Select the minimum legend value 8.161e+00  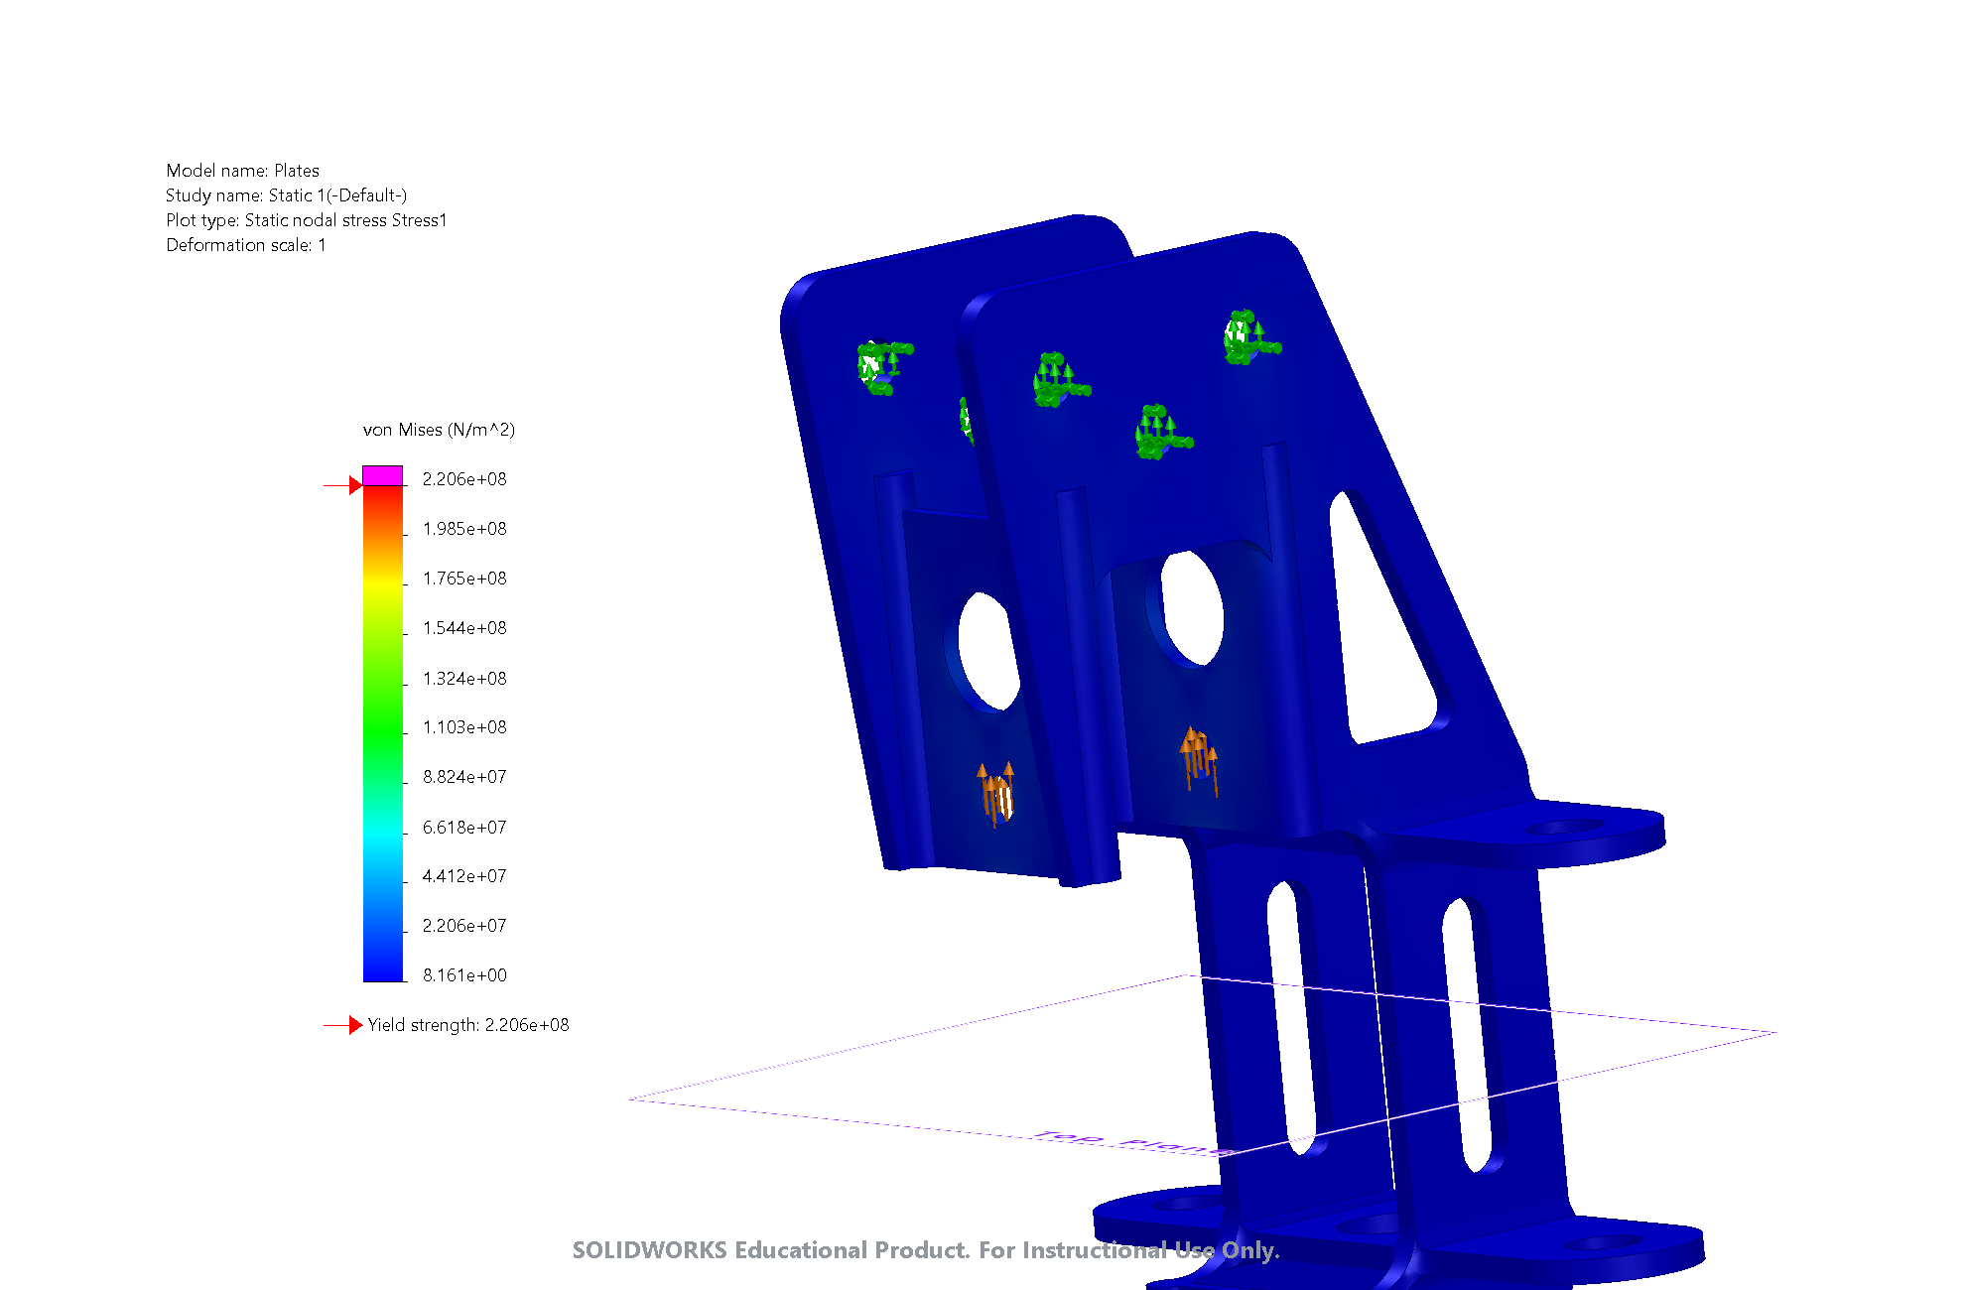(464, 975)
